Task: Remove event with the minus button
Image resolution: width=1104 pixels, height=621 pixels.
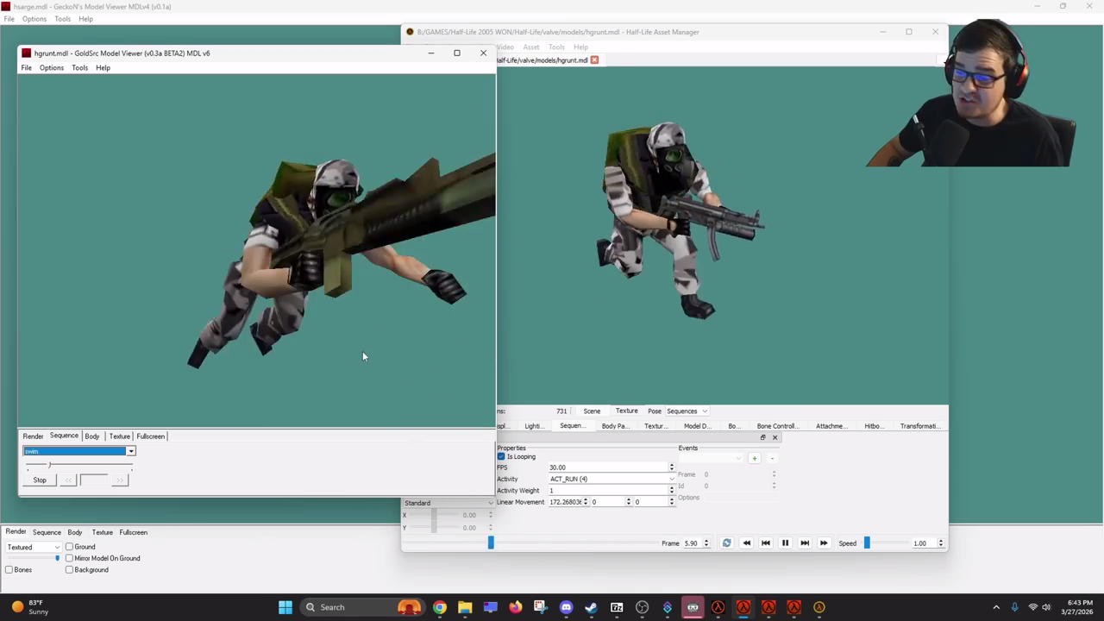Action: (x=772, y=458)
